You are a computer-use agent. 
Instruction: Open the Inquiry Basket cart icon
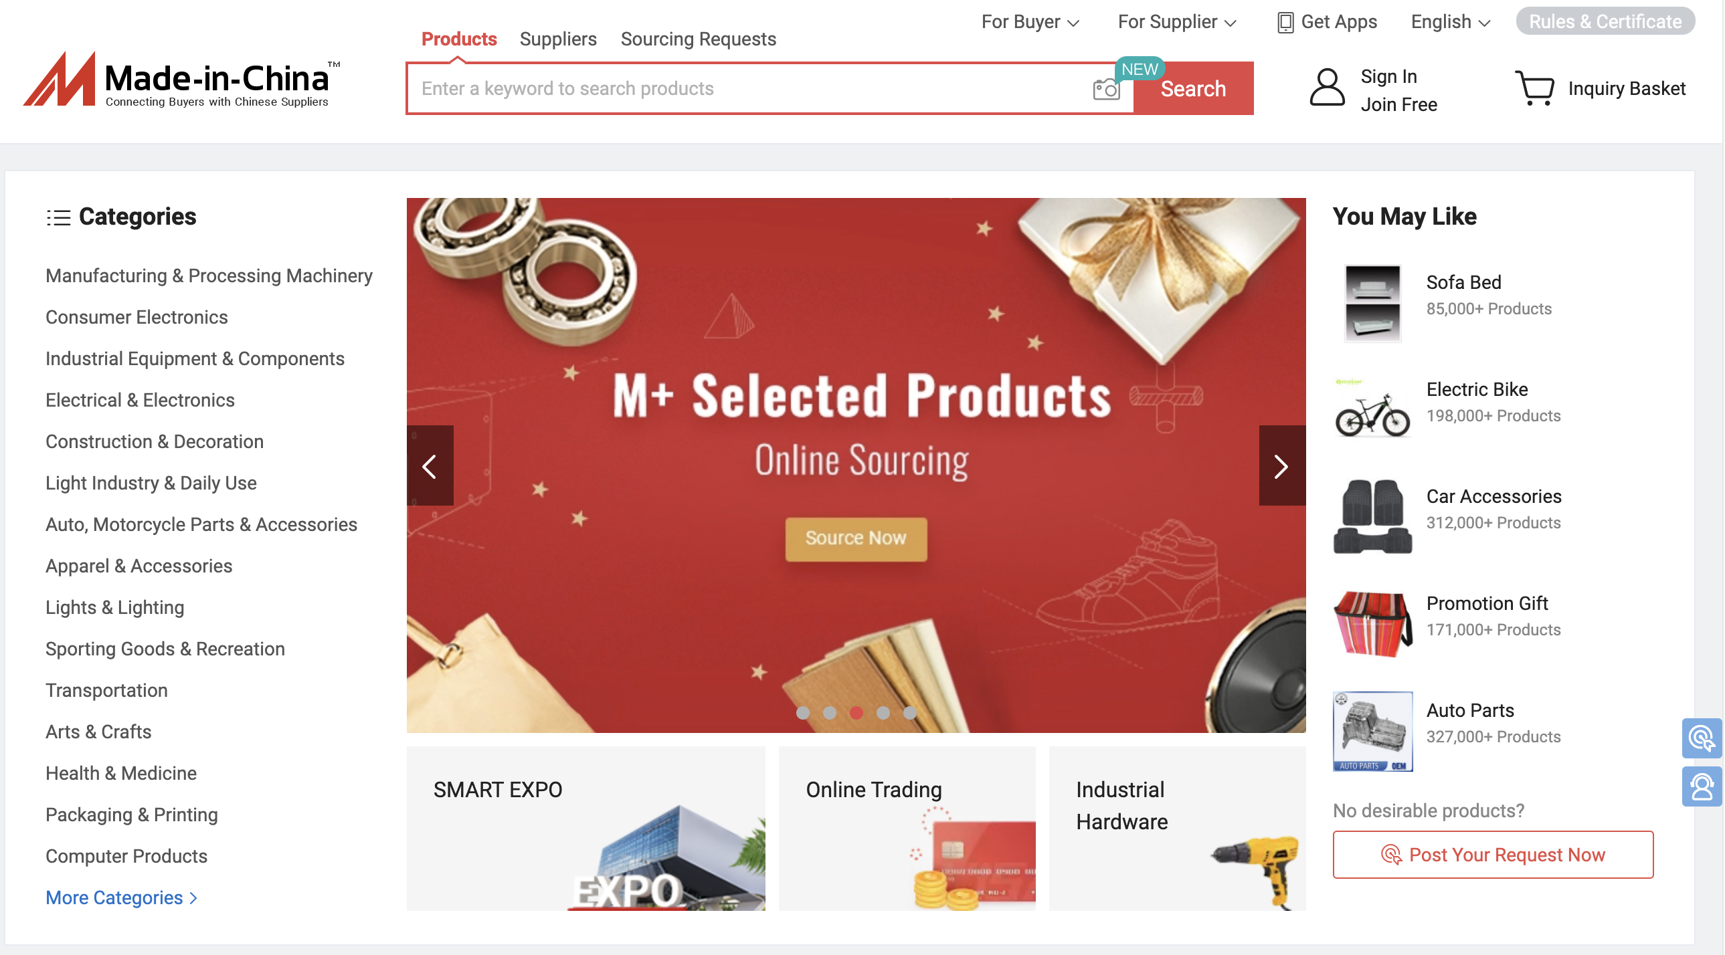point(1534,88)
